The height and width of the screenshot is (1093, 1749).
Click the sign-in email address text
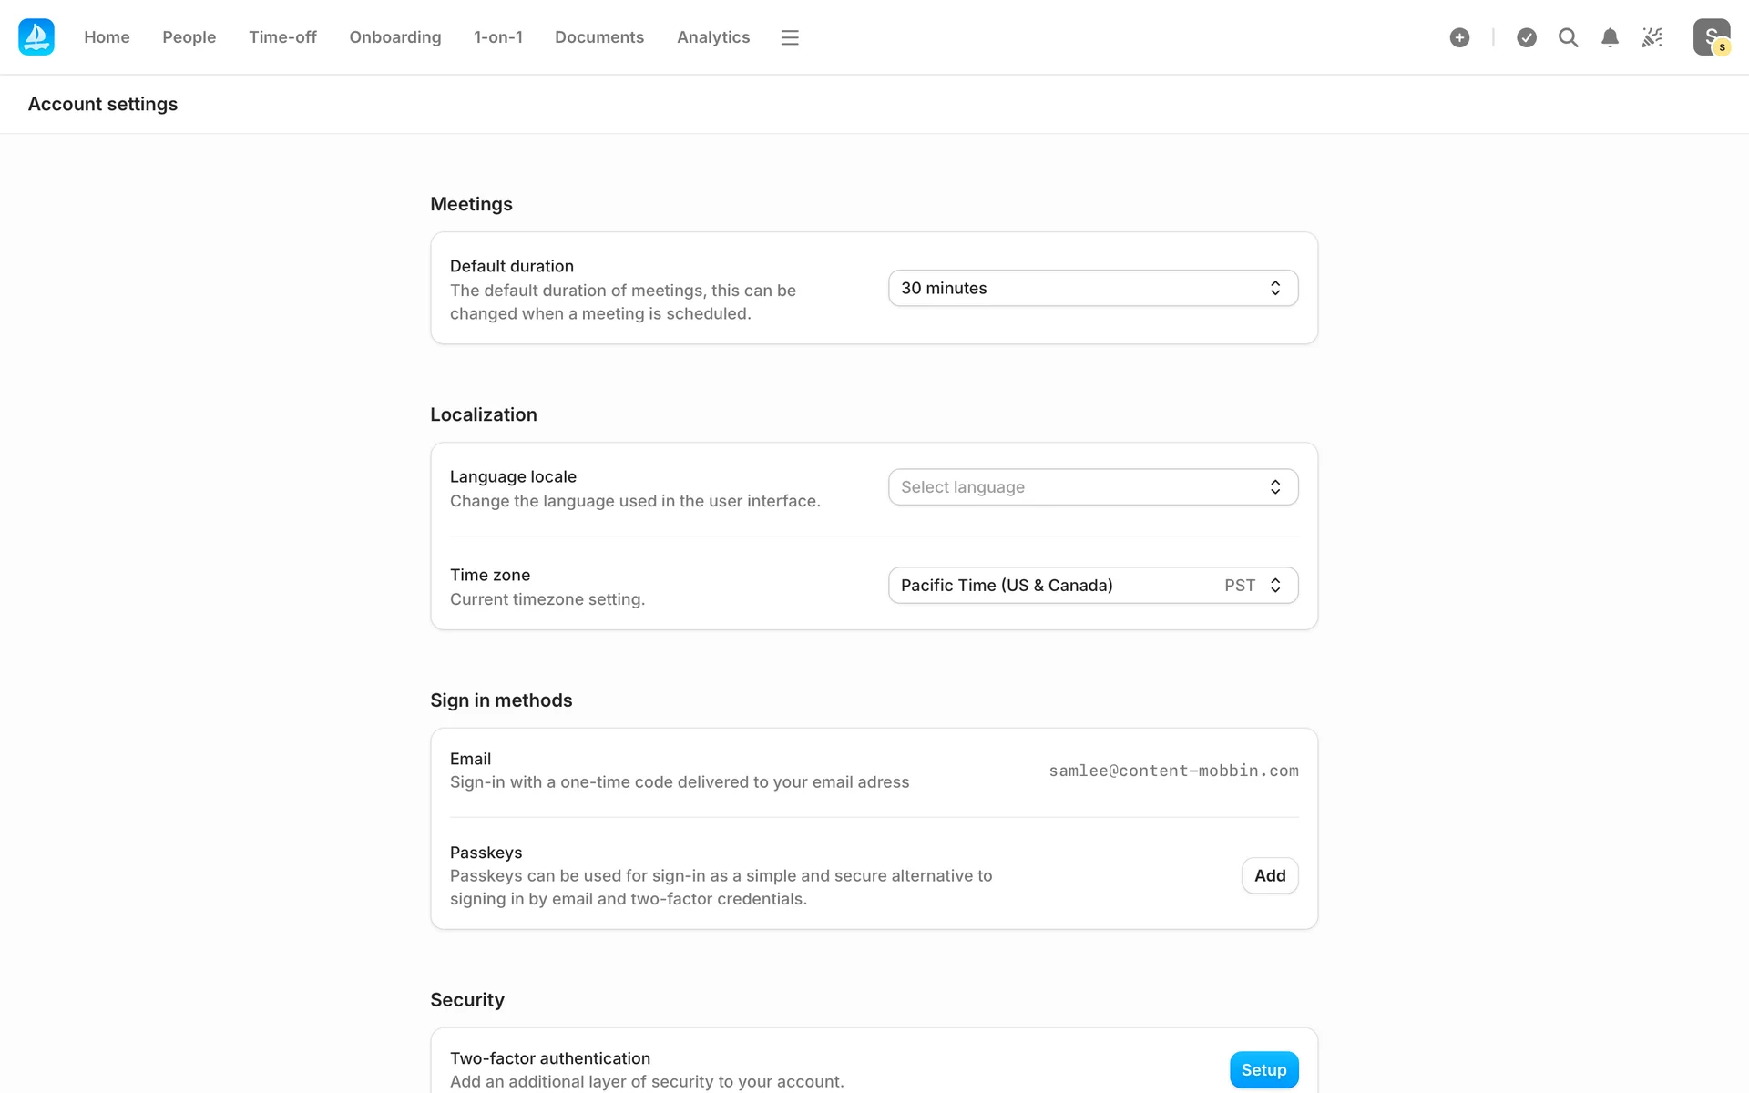click(1173, 771)
